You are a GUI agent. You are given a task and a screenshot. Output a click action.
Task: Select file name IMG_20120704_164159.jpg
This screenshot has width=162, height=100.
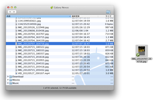[x=33, y=40]
